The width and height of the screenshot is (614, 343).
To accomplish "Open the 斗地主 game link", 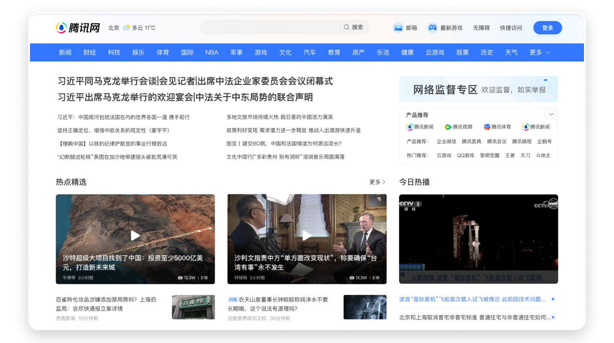I will tap(543, 156).
